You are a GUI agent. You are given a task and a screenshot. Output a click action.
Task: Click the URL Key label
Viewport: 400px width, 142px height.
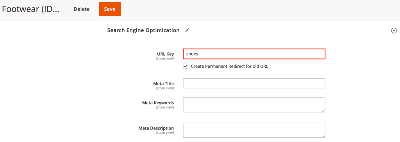(x=166, y=54)
